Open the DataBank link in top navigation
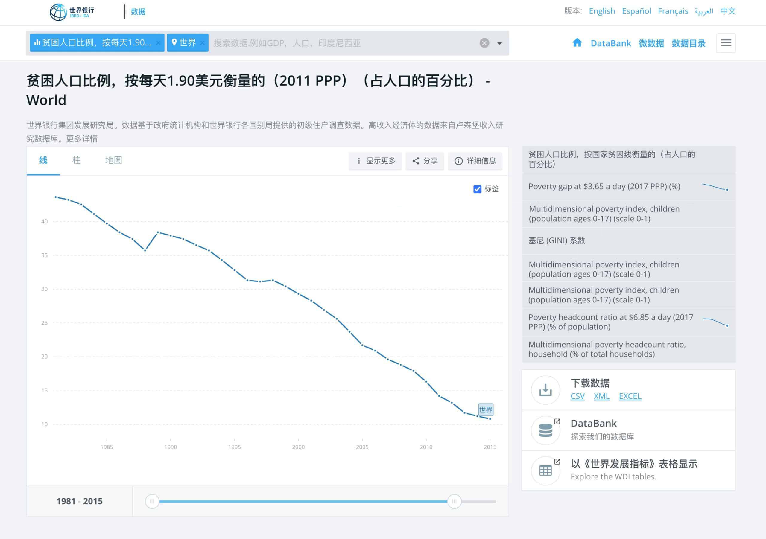766x539 pixels. point(610,43)
